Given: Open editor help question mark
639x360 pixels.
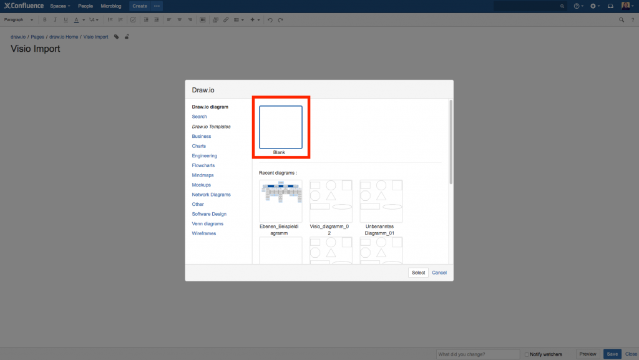Looking at the screenshot, I should pos(633,19).
